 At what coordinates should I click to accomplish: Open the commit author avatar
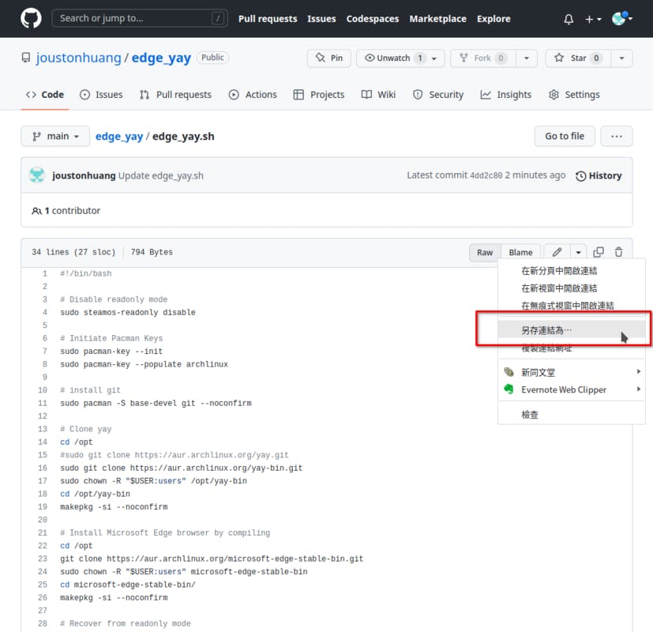[37, 175]
